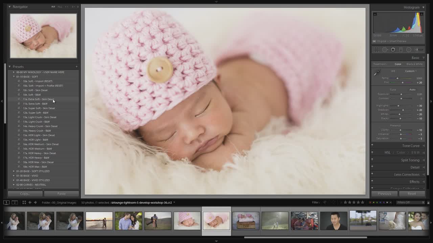Open grid view from filmstrip toolbar
The width and height of the screenshot is (433, 243).
pos(24,202)
